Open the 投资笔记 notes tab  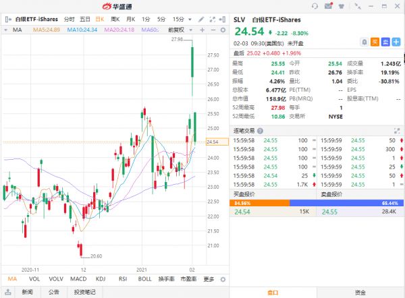(84, 292)
